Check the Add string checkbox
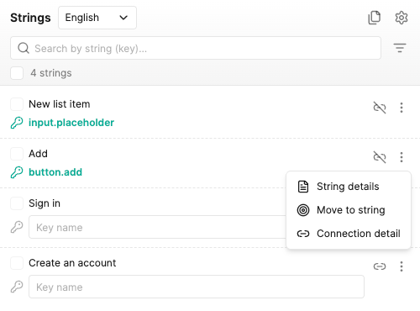This screenshot has height=311, width=420. coord(17,154)
